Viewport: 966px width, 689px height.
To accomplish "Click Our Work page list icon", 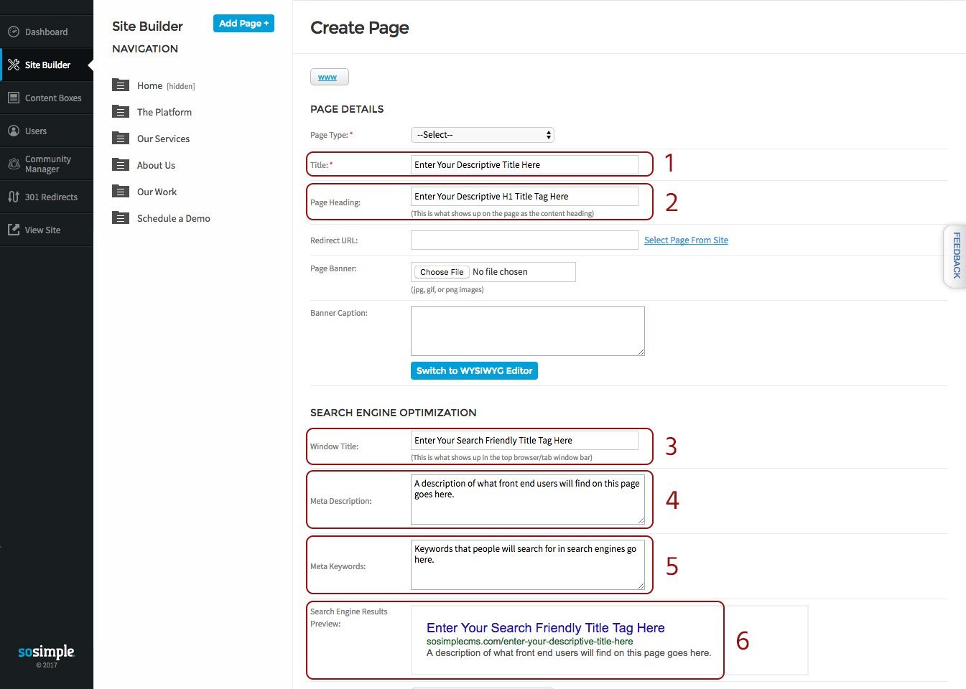I will [x=121, y=192].
